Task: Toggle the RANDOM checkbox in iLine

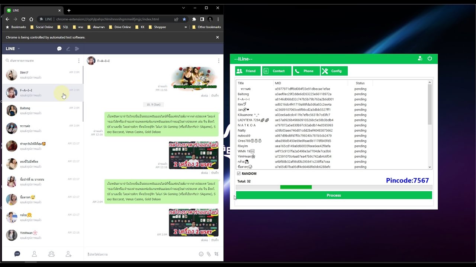Action: 239,174
